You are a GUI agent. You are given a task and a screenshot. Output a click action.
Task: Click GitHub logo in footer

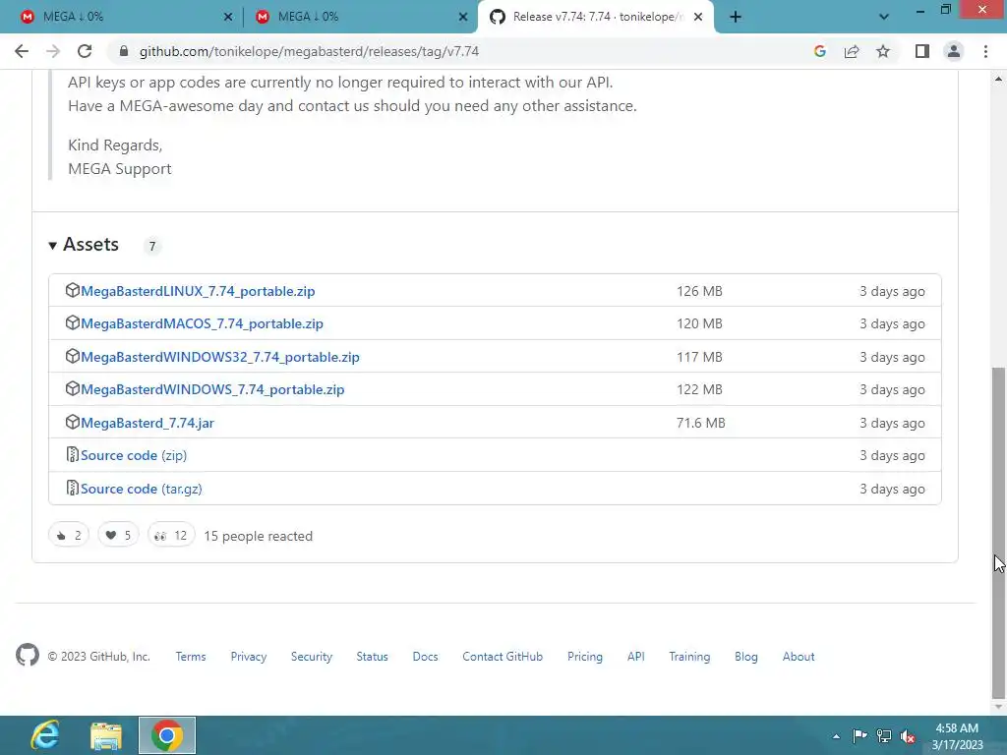[x=28, y=656]
